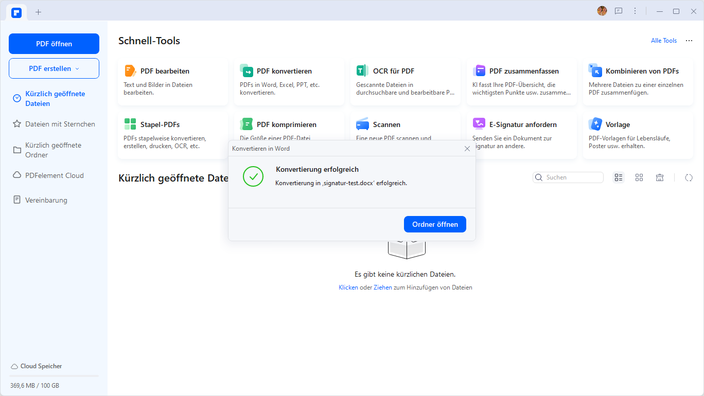Screen dimensions: 704x396
Task: Open the user profile avatar
Action: coord(602,11)
